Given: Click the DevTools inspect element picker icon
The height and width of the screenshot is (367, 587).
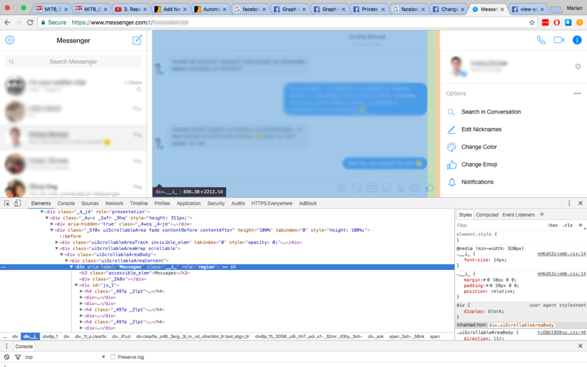Looking at the screenshot, I should [6, 203].
